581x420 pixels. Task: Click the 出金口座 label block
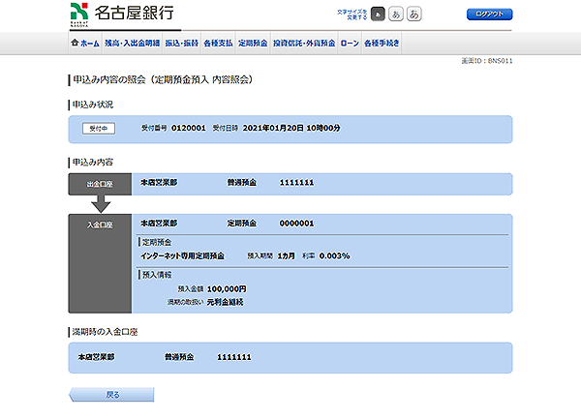click(100, 184)
